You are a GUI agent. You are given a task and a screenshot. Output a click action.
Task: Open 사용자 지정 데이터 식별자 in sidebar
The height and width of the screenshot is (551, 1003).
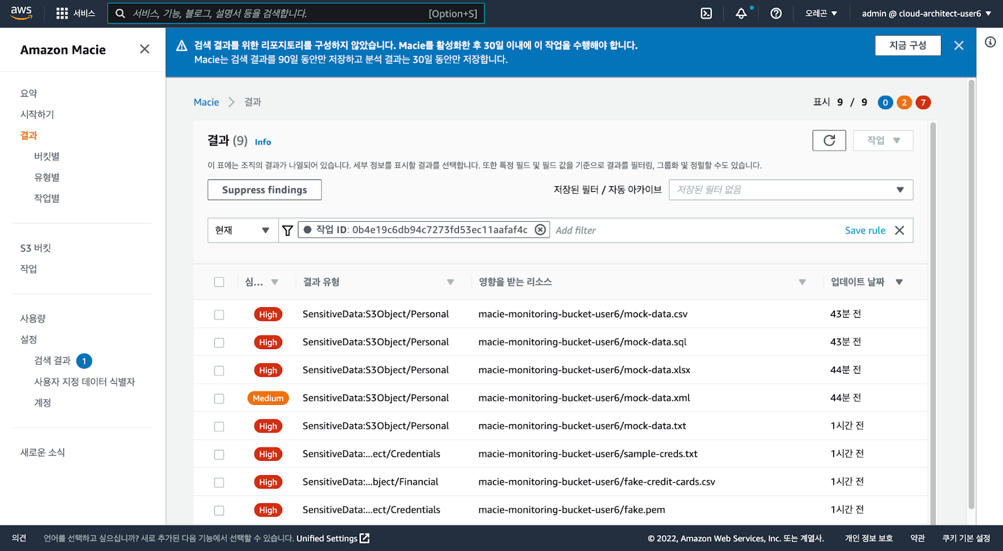(85, 382)
